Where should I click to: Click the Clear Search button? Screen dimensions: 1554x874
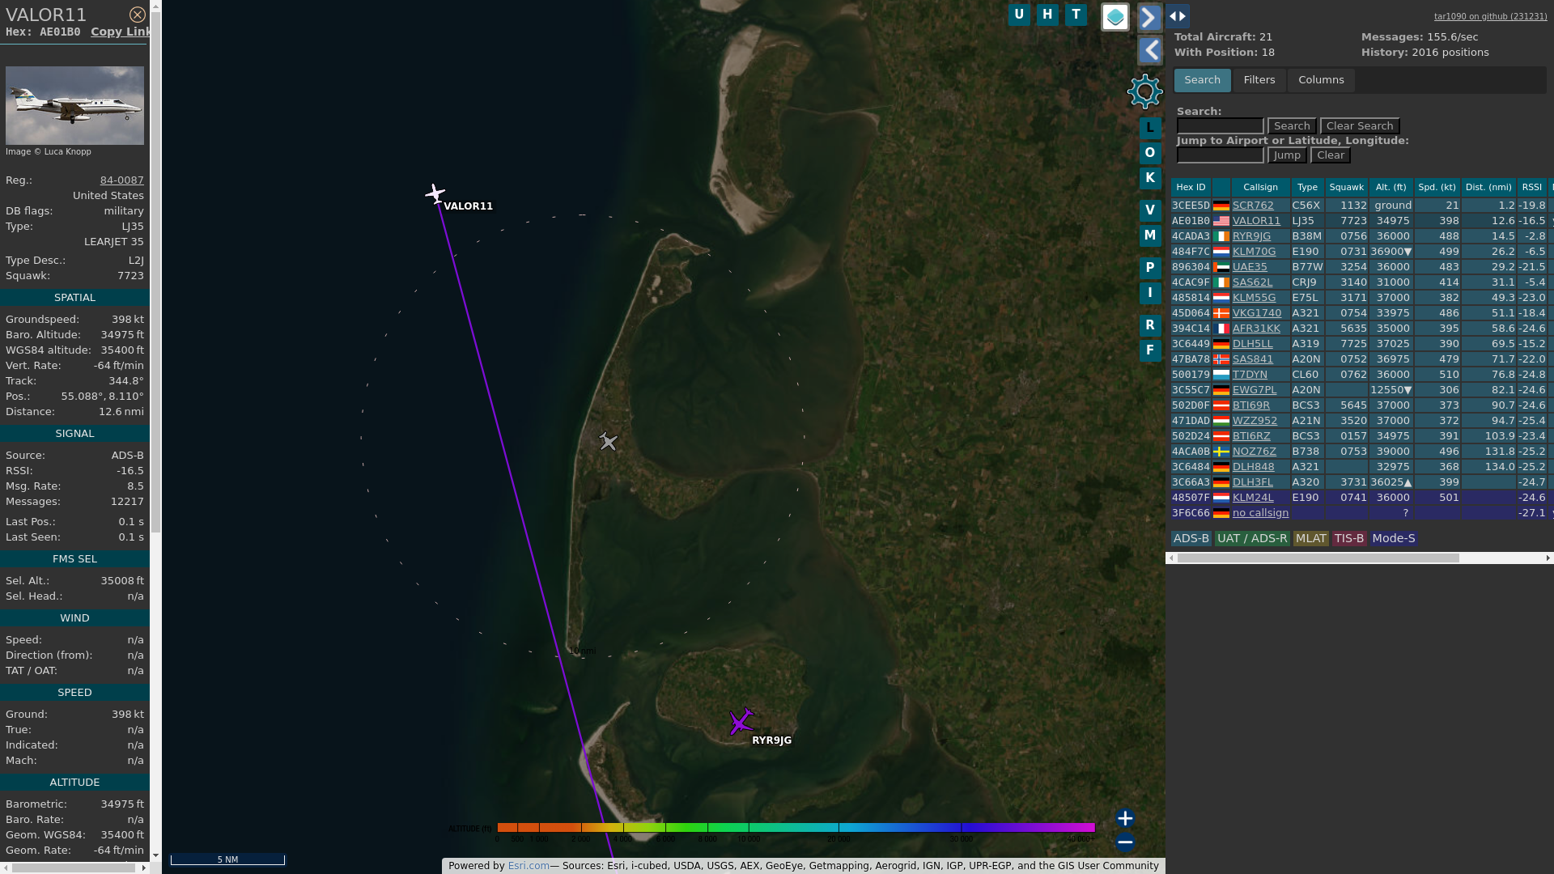click(x=1360, y=126)
